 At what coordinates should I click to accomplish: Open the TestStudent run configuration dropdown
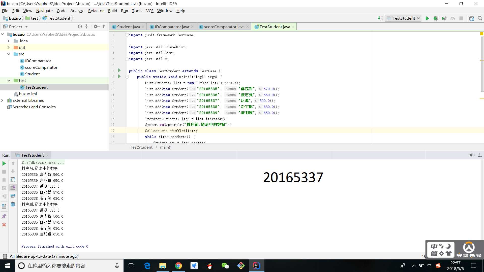[x=403, y=18]
